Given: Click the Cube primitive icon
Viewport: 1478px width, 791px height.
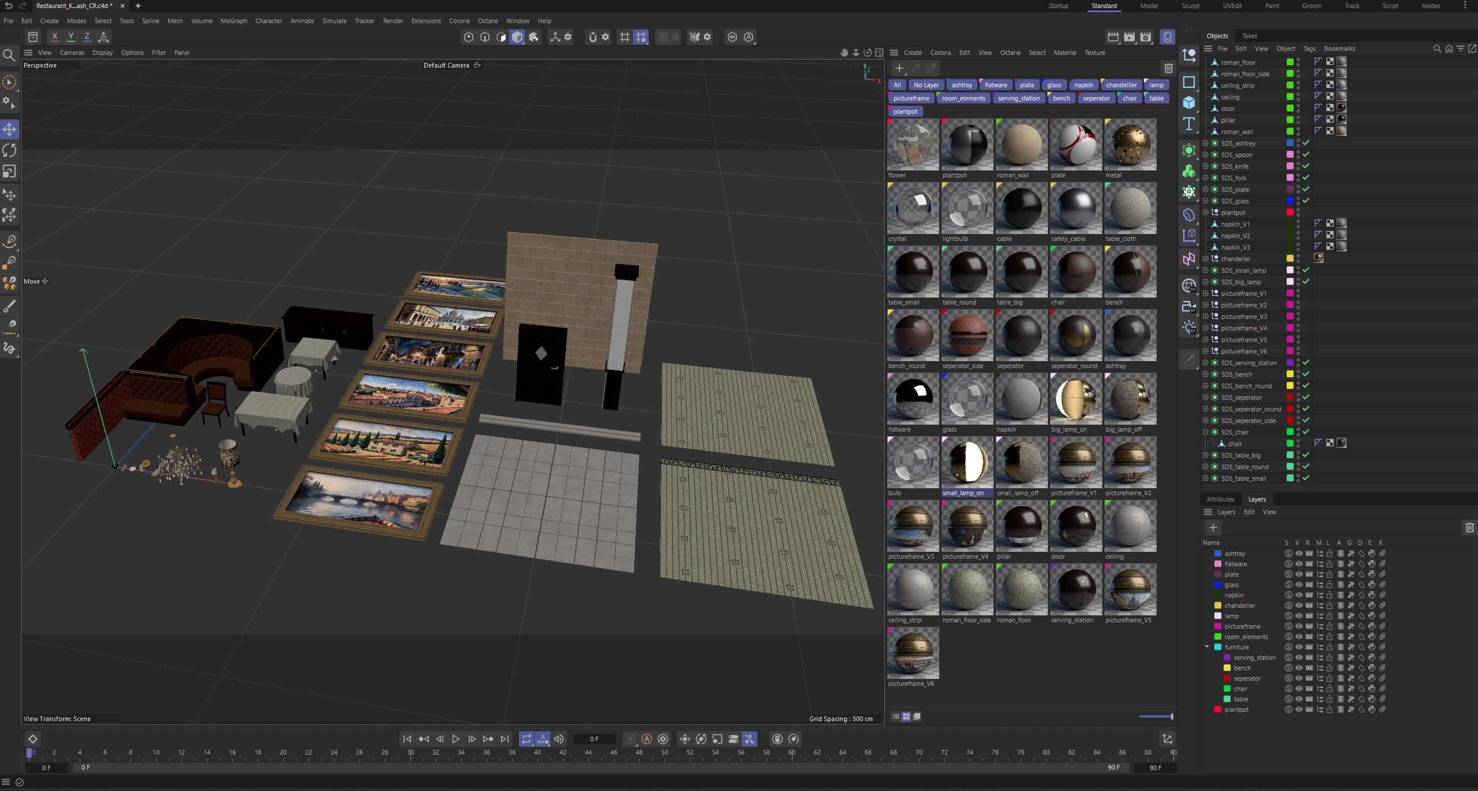Looking at the screenshot, I should (1188, 103).
